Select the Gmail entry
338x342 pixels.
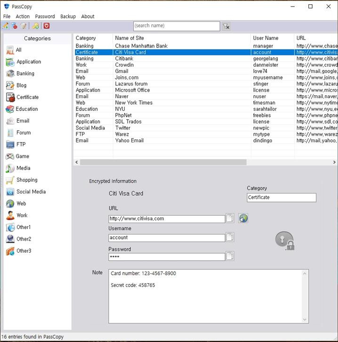tap(206, 71)
